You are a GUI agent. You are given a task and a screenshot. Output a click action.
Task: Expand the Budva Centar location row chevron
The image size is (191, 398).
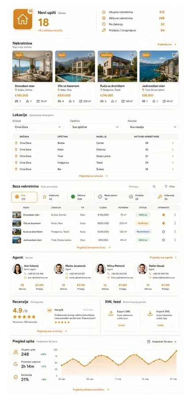[x=173, y=143]
